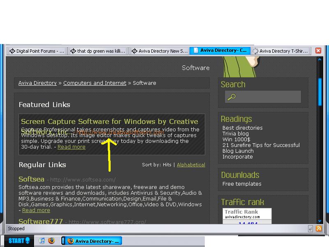The image size is (329, 247).
Task: Click the status bar icon left of RSS
Action: pyautogui.click(x=310, y=229)
